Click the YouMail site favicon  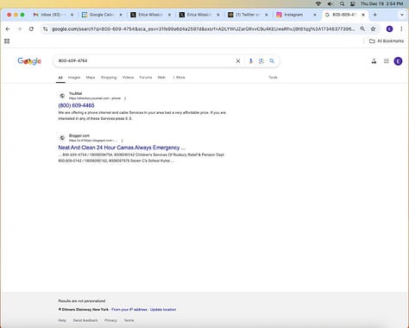[x=62, y=96]
